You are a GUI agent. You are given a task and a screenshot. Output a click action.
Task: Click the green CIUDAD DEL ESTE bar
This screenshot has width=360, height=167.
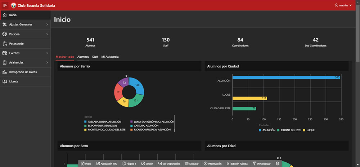point(244,109)
